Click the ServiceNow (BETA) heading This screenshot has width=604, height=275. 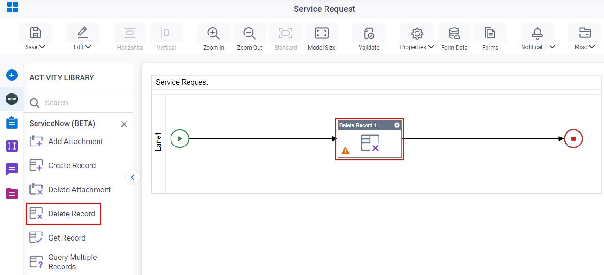tap(62, 123)
